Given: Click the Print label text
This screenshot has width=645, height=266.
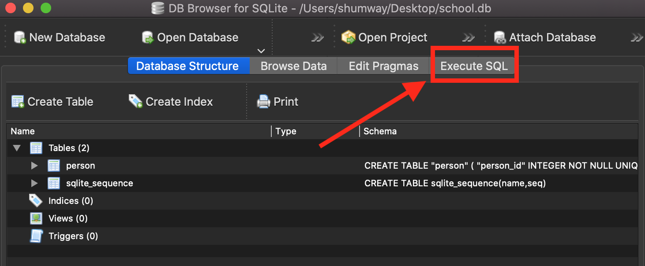Looking at the screenshot, I should click(286, 102).
